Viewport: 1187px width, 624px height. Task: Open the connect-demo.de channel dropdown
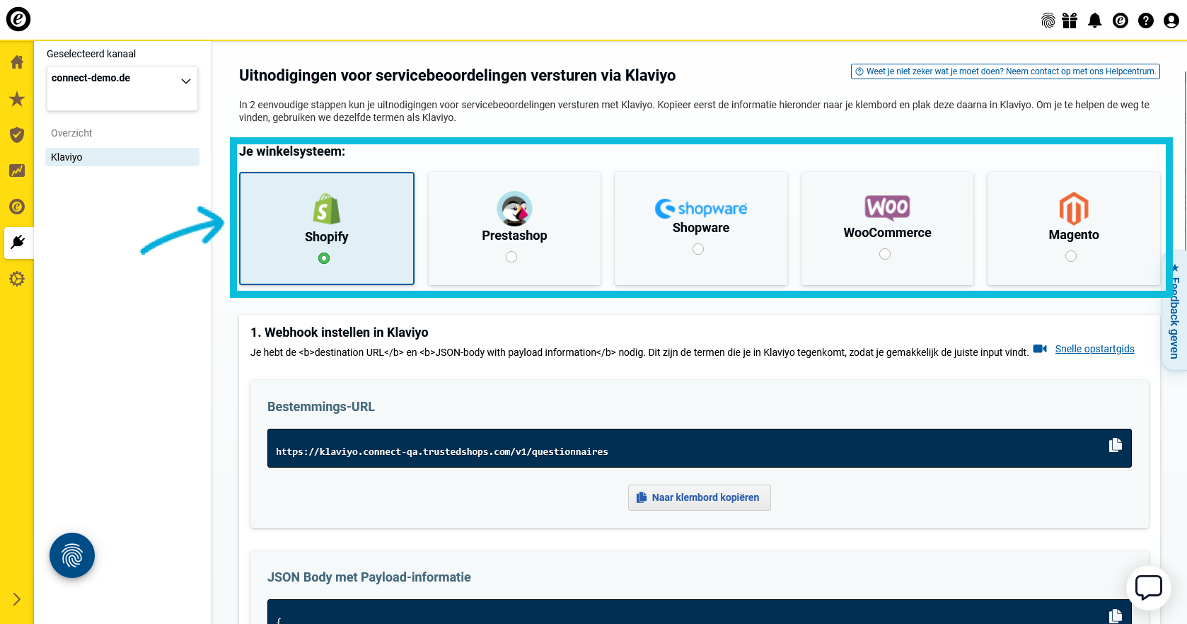click(x=122, y=88)
